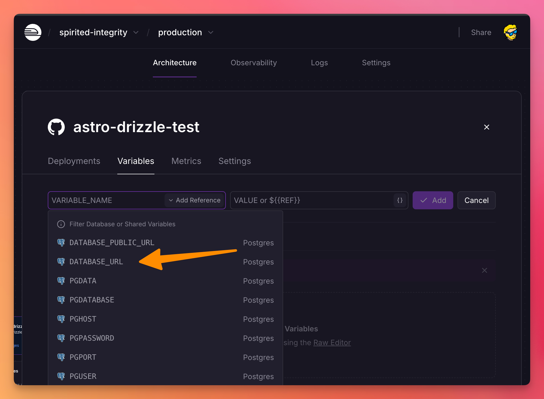
Task: Open the Raw Editor link
Action: point(332,342)
